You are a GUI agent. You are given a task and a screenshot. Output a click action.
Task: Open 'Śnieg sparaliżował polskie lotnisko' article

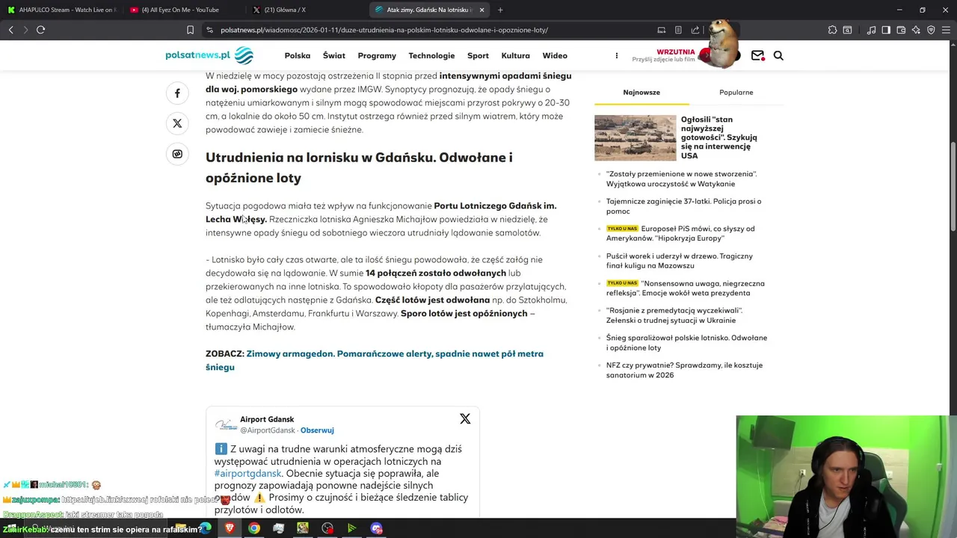687,342
